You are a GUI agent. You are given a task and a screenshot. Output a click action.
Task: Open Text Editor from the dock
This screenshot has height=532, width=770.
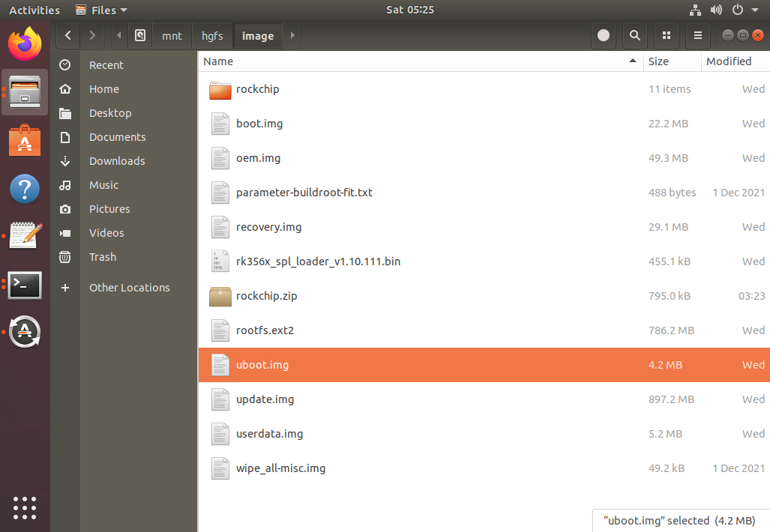click(25, 235)
